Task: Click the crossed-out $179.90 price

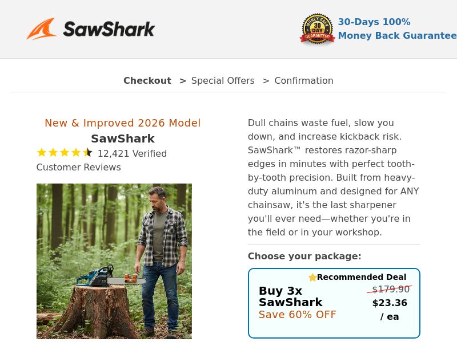Action: pyautogui.click(x=390, y=289)
